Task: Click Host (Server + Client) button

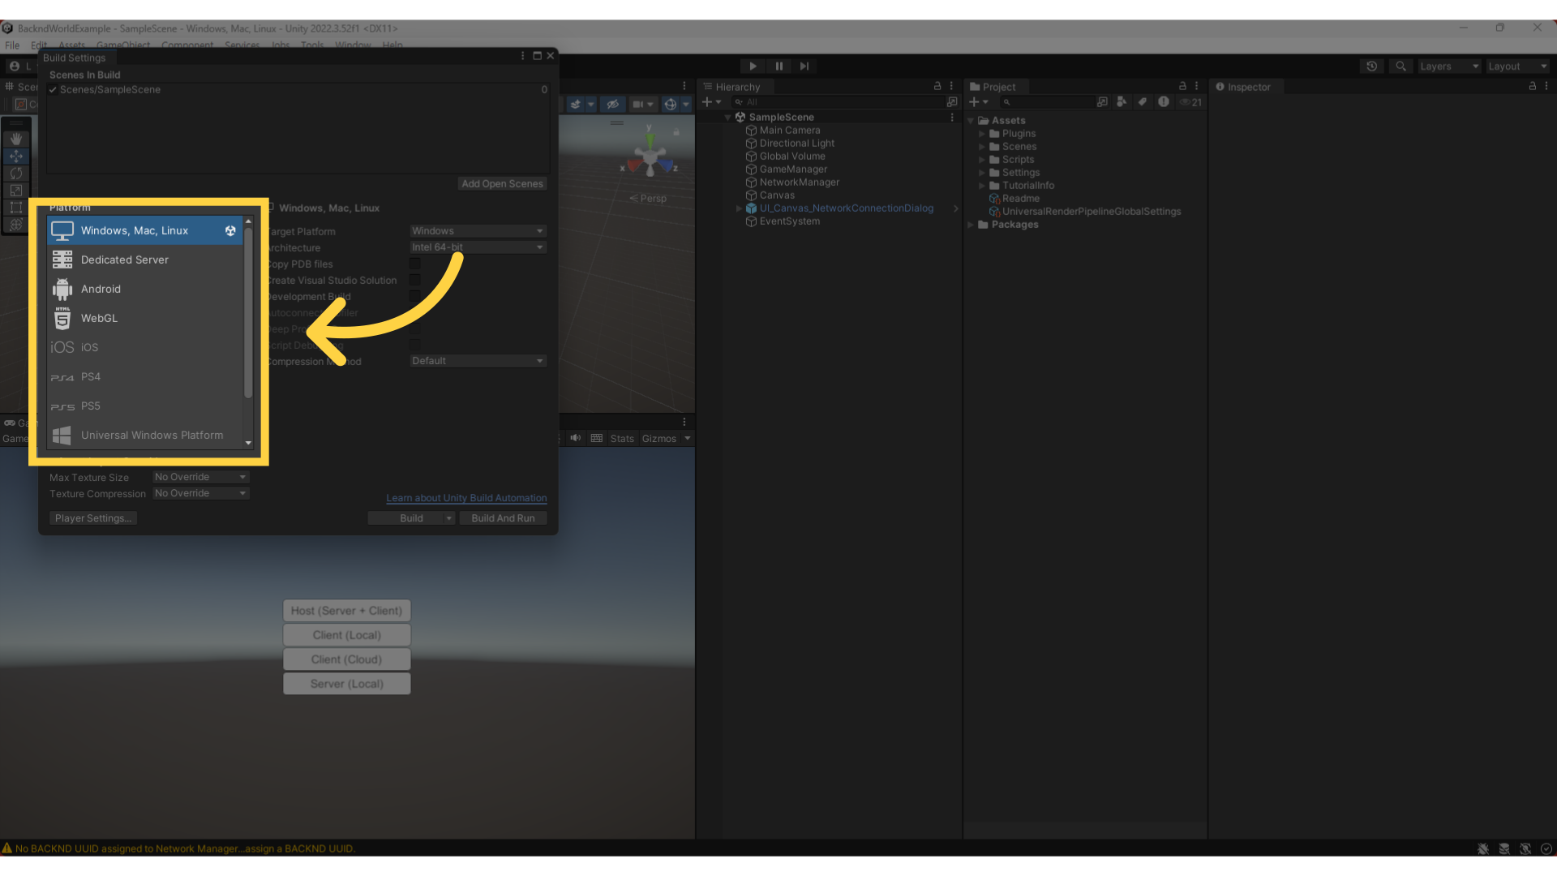Action: click(346, 611)
